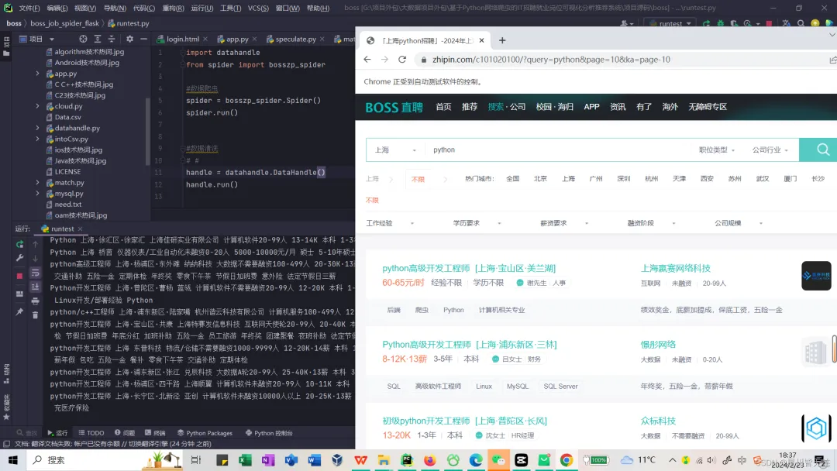This screenshot has width=837, height=471.
Task: Expand intoCsv.py tree node
Action: [37, 139]
